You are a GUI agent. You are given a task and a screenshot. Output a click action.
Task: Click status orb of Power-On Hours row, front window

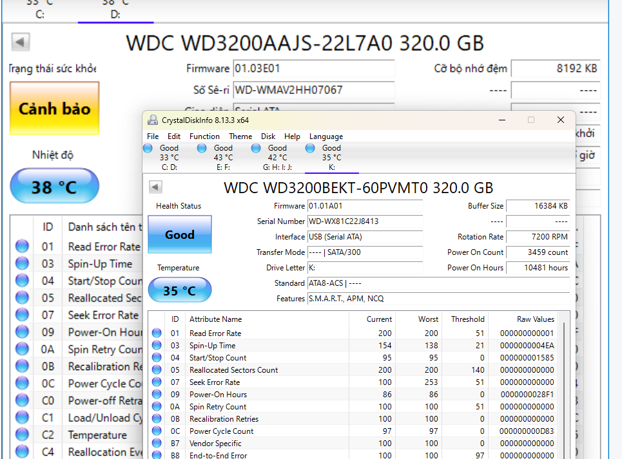157,395
